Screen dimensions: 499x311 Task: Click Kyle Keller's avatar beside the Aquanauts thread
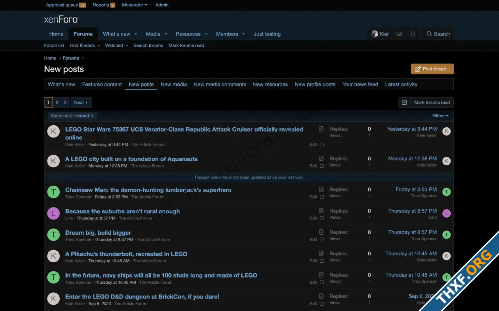53,161
